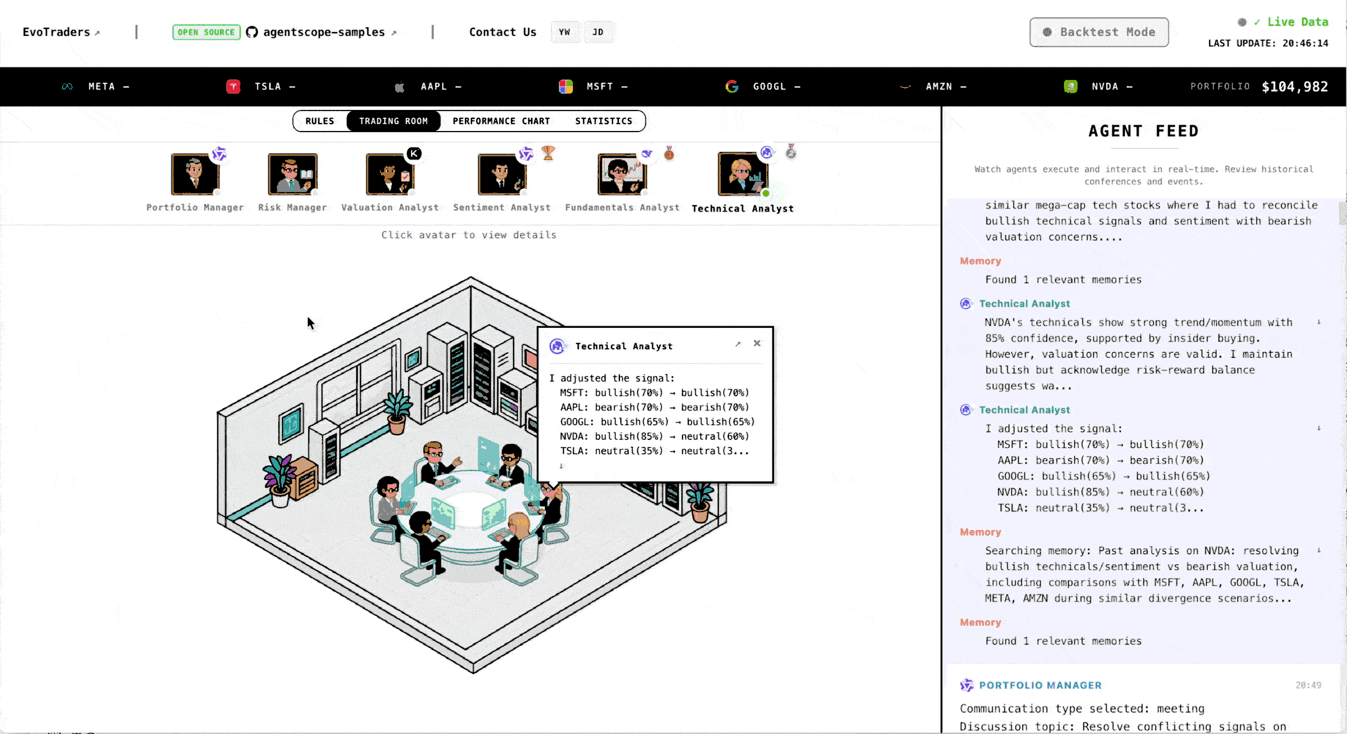This screenshot has height=734, width=1347.
Task: Click the Tesla TSLA ticker icon
Action: point(233,86)
